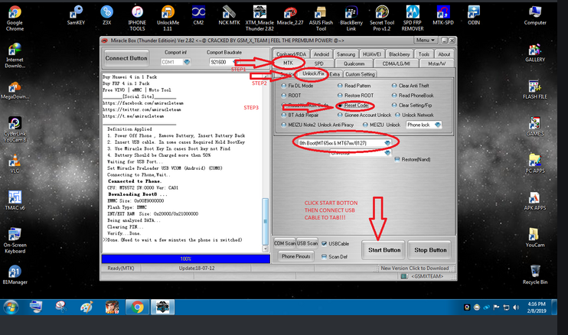The height and width of the screenshot is (335, 568).
Task: Open the Comport Baudrate 921600 dropdown
Action: (x=236, y=62)
